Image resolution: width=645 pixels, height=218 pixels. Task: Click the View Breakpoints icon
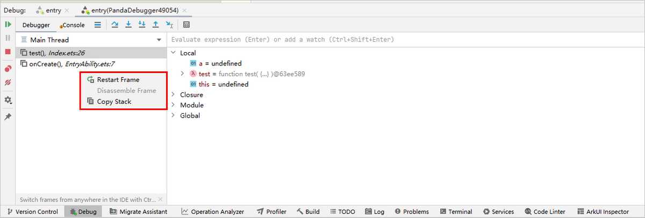point(8,69)
